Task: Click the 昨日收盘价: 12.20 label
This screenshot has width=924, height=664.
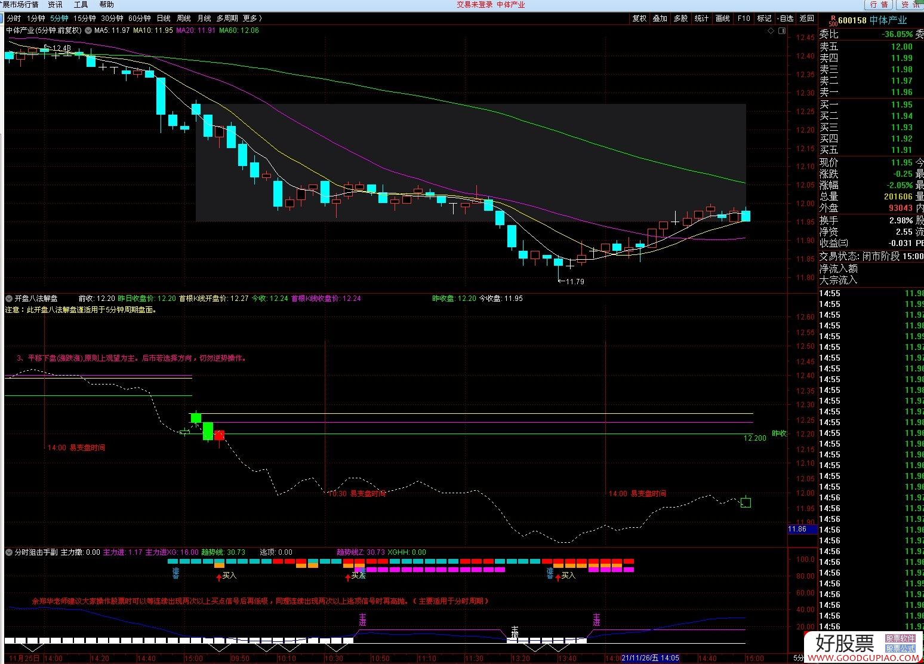Action: pos(147,298)
